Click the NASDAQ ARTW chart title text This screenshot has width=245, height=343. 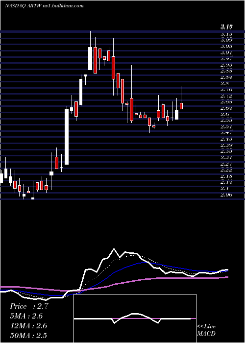(x=44, y=6)
